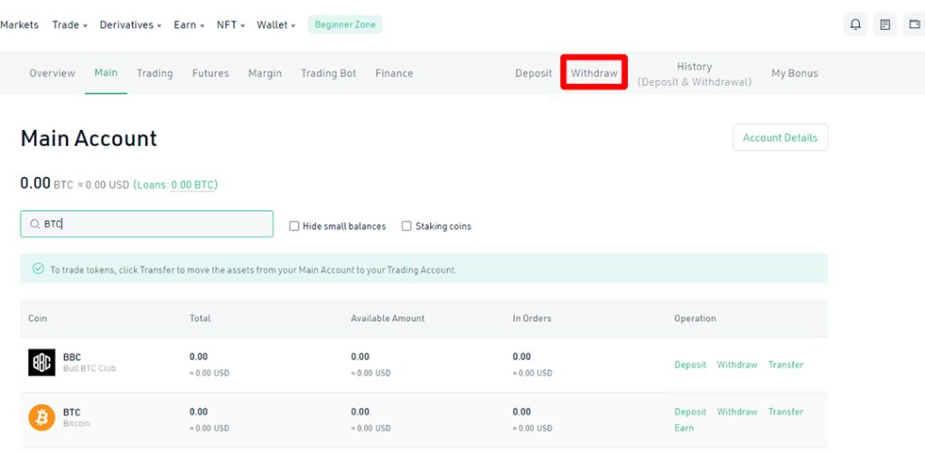
Task: Click the Operation column header
Action: [x=695, y=318]
